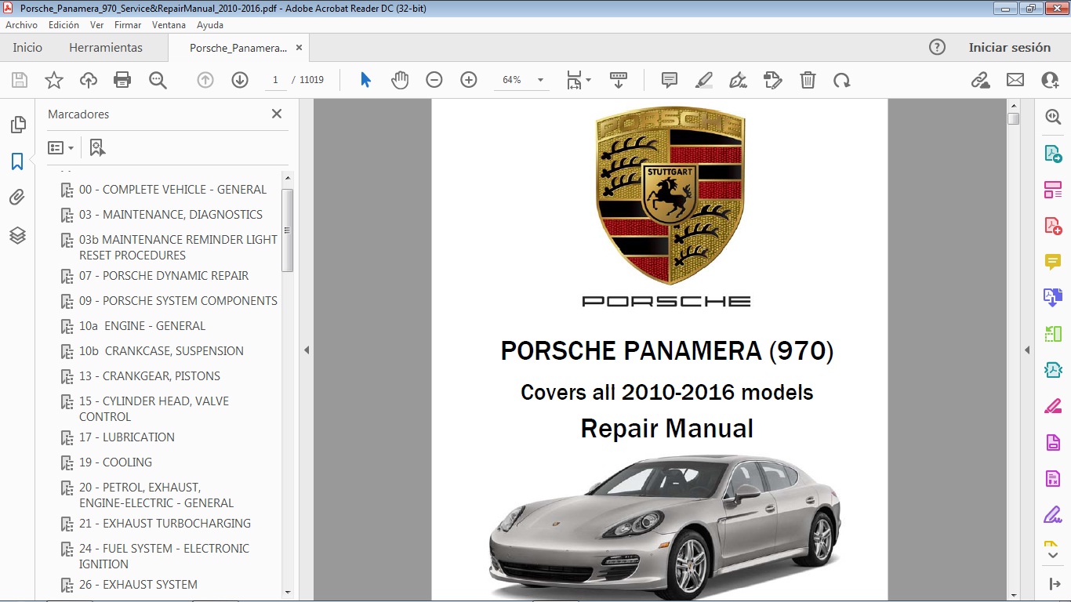
Task: Click the trash delete icon
Action: tap(808, 80)
